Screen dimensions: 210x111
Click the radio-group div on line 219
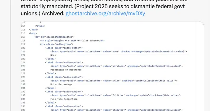coord(56,44)
